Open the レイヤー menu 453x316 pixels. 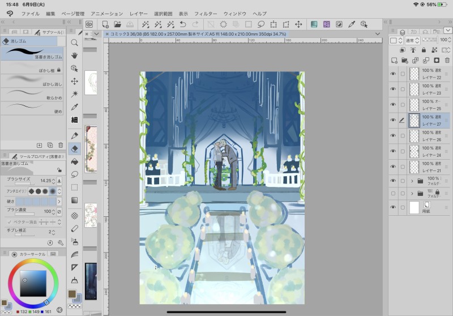coord(139,13)
